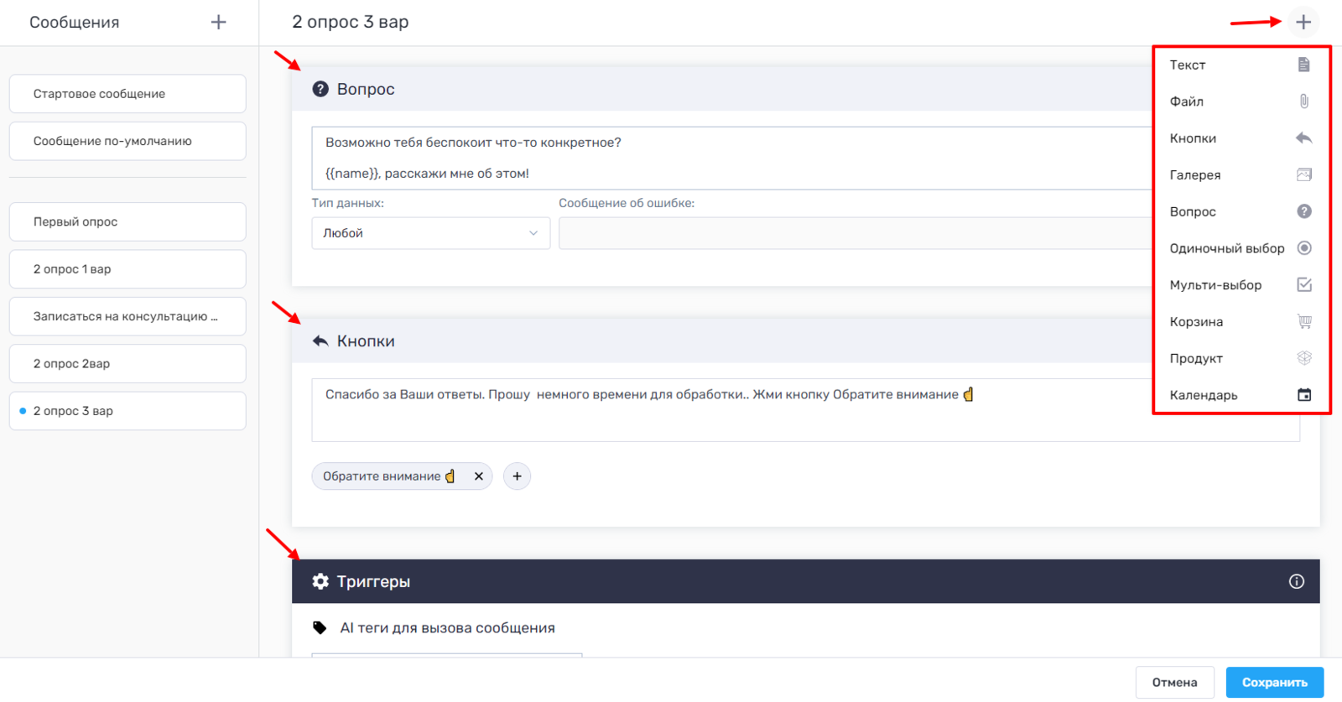Click the gear icon beside Триггеры
This screenshot has width=1342, height=702.
pyautogui.click(x=320, y=582)
